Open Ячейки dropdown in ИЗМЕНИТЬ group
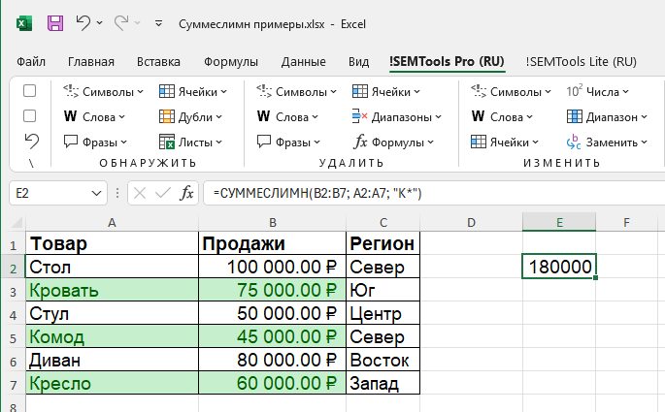Image resolution: width=665 pixels, height=412 pixels. pyautogui.click(x=505, y=142)
